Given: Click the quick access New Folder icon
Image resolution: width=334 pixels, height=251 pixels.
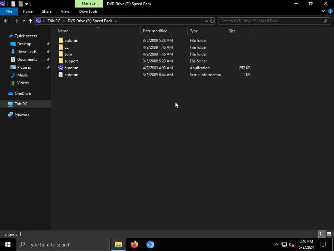Looking at the screenshot, I should pos(21,4).
